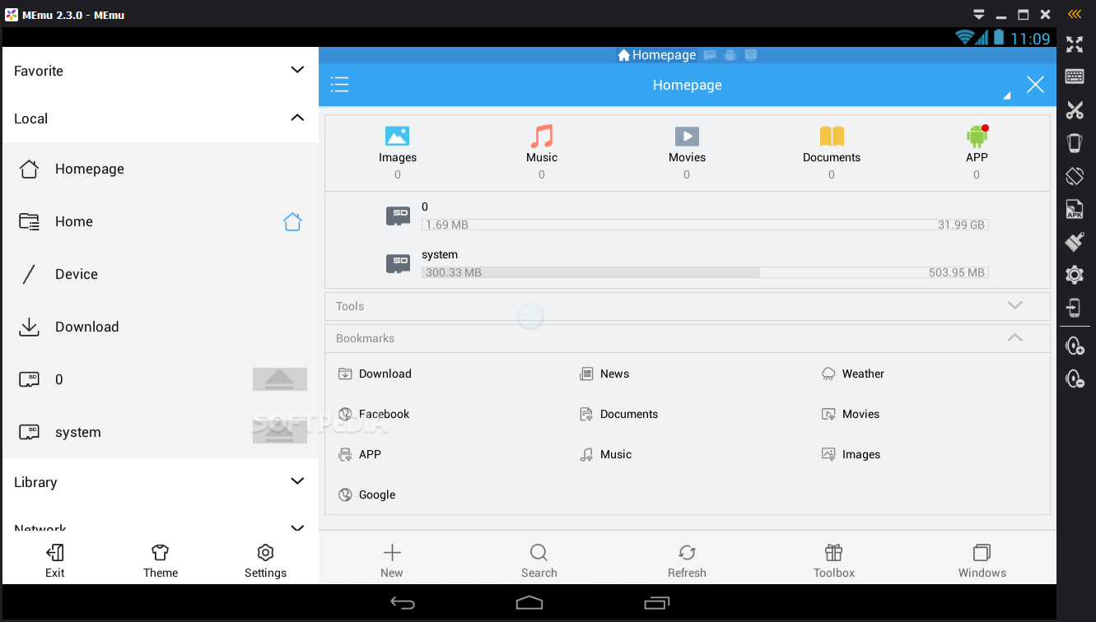Open Settings in the sidebar

click(265, 560)
